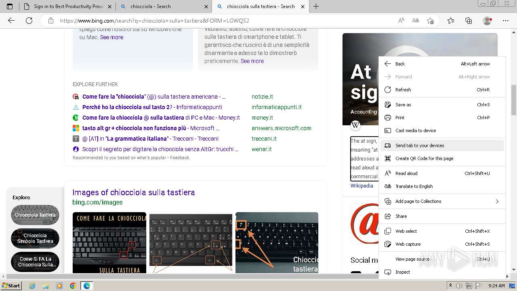Click the volume speaker tray icon

460,286
